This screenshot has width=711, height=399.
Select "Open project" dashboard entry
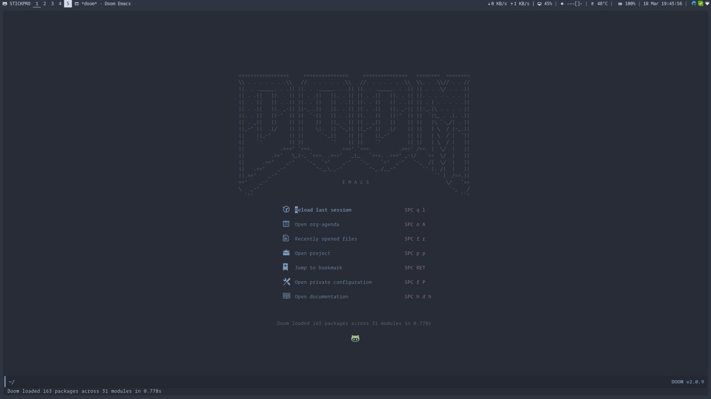[x=313, y=253]
